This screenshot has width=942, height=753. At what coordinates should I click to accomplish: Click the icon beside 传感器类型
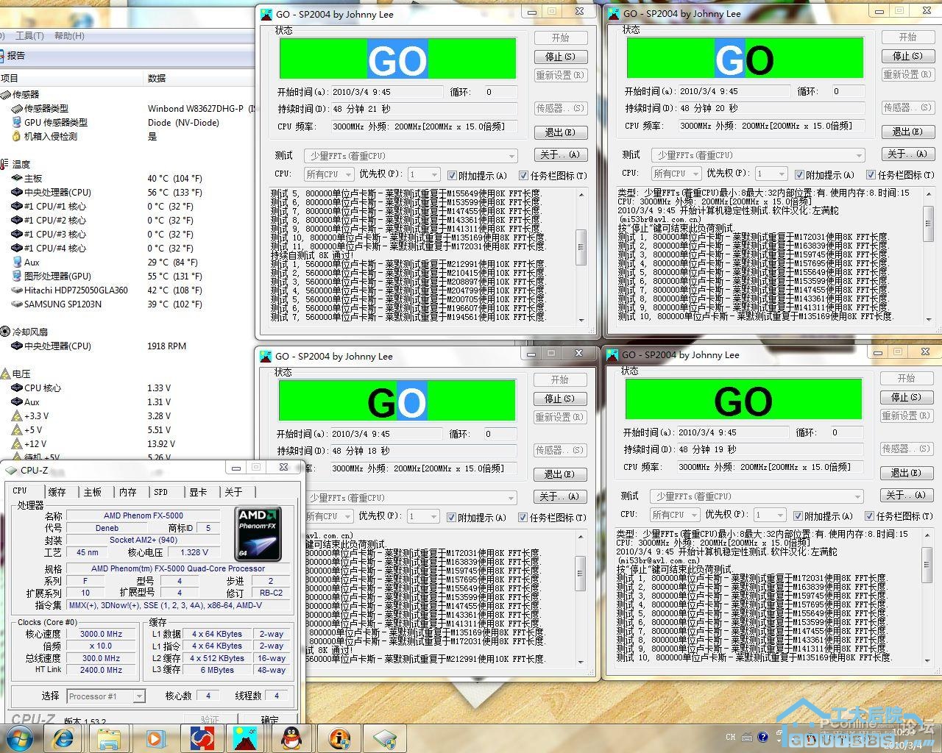[16, 108]
